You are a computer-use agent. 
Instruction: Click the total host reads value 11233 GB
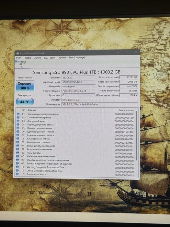(x=129, y=77)
